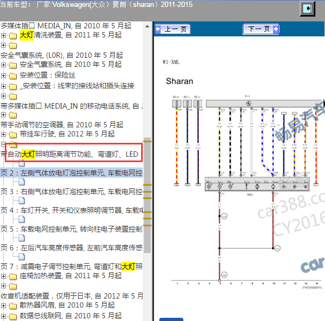This screenshot has height=321, width=325.
Task: Click the folder icon beside 大灯清洗装置
Action: [x=13, y=36]
